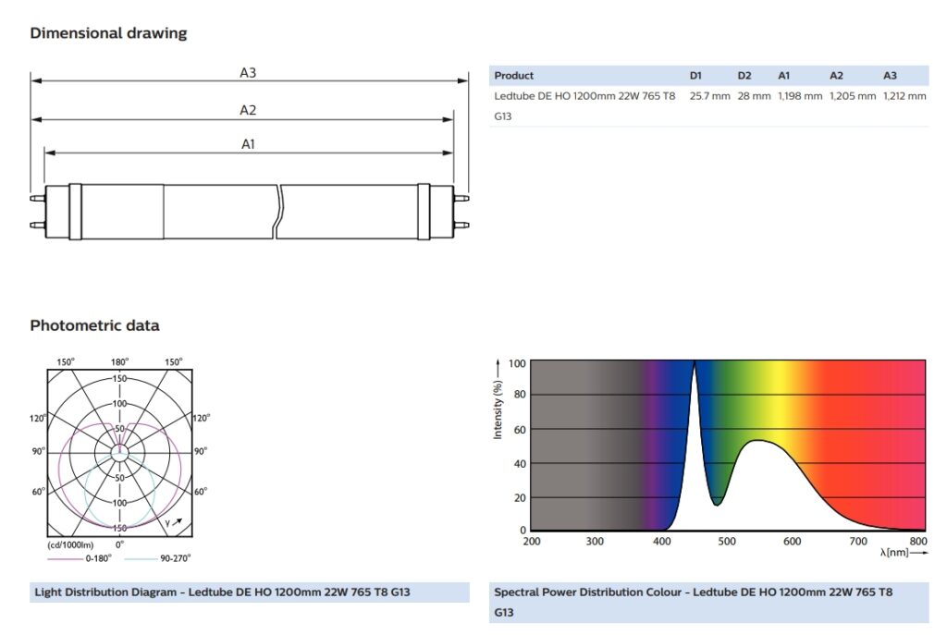947x635 pixels.
Task: Click the Dimensional drawing heading
Action: coord(108,33)
